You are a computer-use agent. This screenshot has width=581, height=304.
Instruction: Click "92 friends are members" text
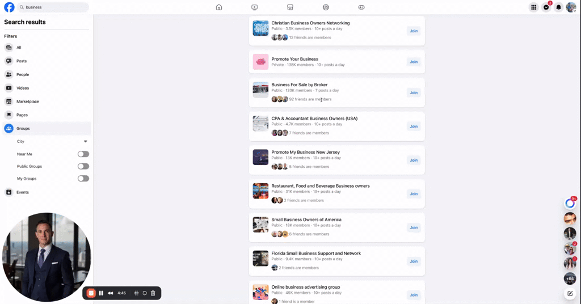click(x=310, y=99)
